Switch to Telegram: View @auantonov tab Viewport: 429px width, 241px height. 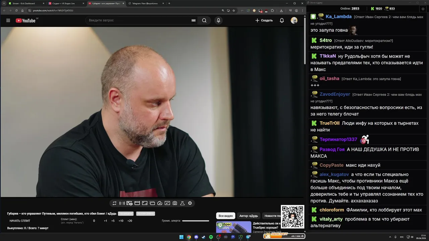tap(146, 3)
